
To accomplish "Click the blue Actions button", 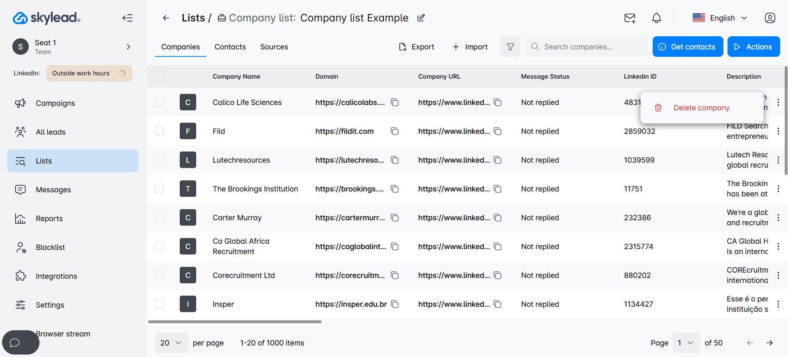I will pos(753,47).
